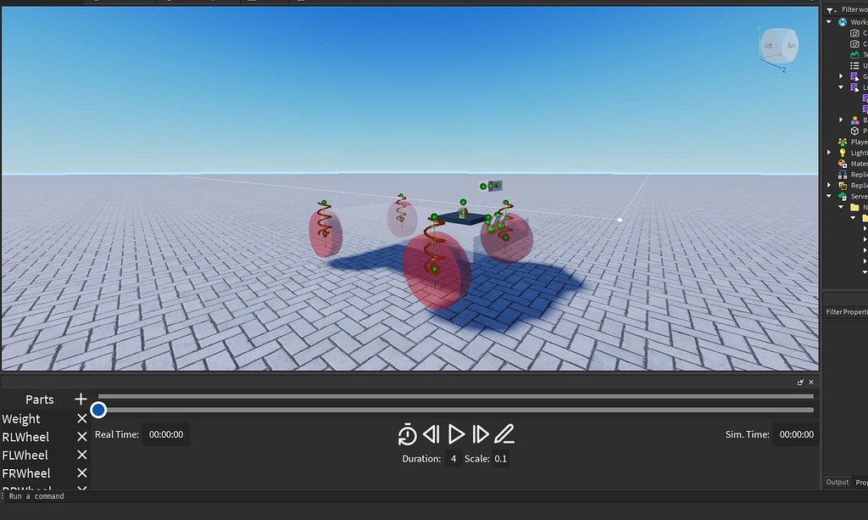868x520 pixels.
Task: Step the simulation backward one frame
Action: (x=431, y=433)
